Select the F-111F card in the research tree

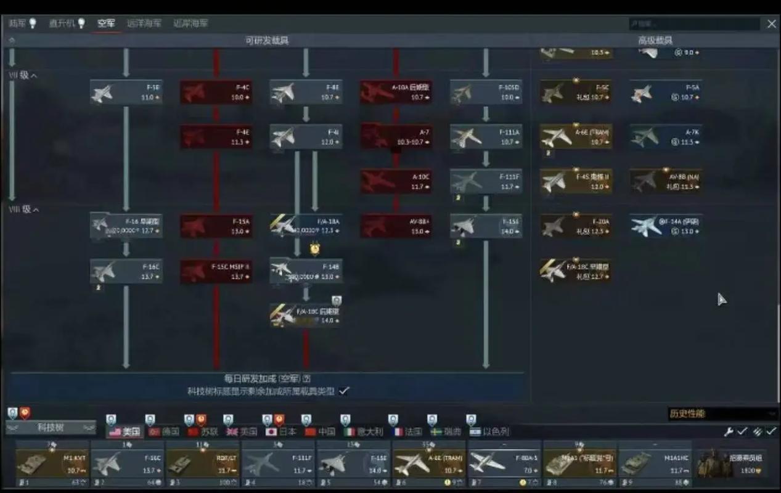(486, 181)
